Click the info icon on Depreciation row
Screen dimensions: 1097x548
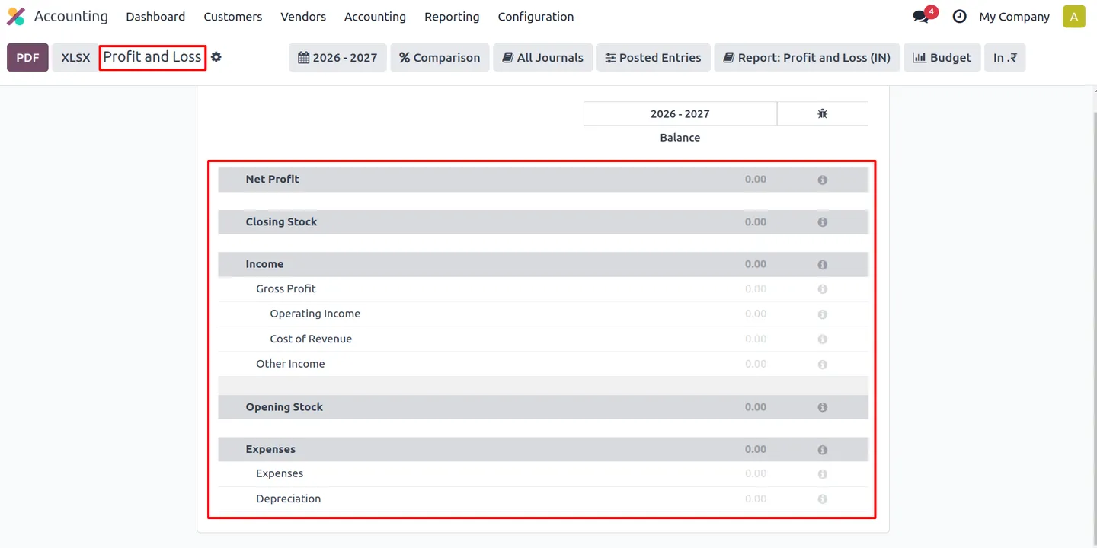pos(823,499)
